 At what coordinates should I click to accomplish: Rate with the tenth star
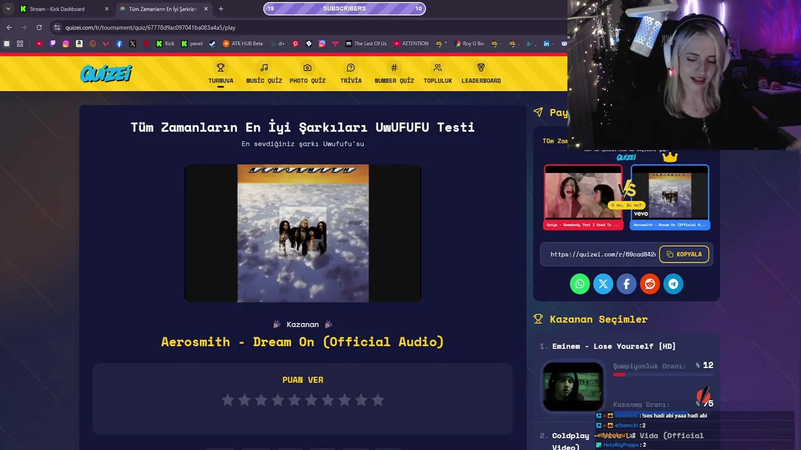[378, 400]
